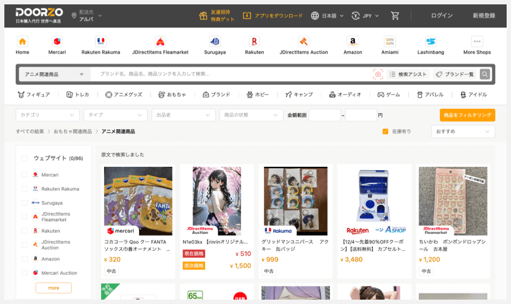Image resolution: width=511 pixels, height=304 pixels.
Task: Open the ゲーム category
Action: (389, 95)
